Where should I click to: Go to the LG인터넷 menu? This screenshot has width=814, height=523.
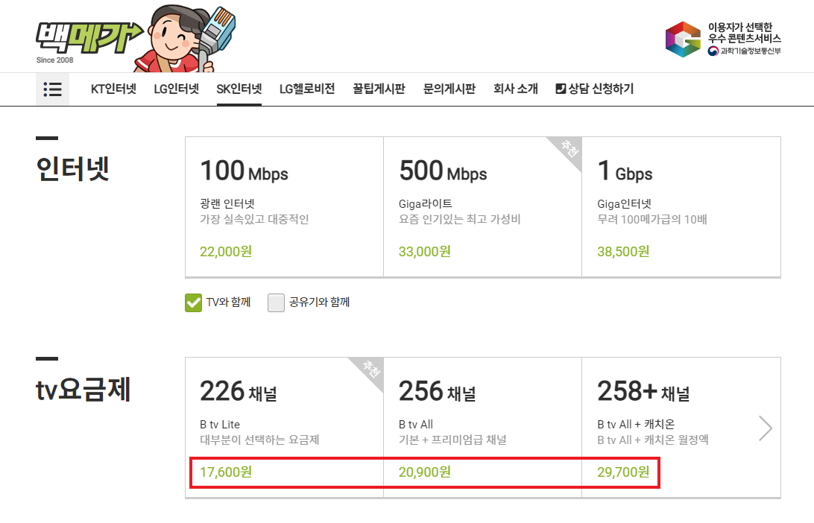(177, 89)
